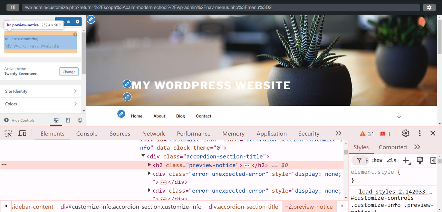Open DevTools settings gear

406,133
